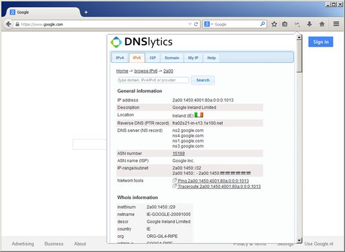Follow the 2a00 breadcrumb link
This screenshot has height=252, width=345.
pos(168,71)
